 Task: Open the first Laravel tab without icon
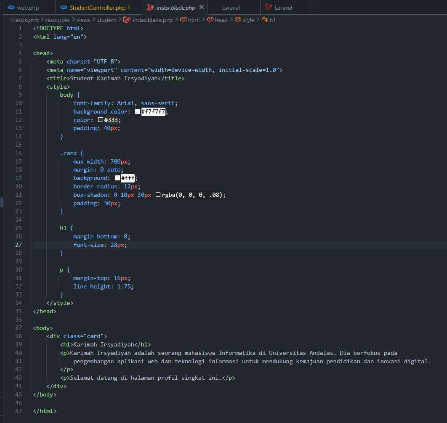(x=231, y=8)
